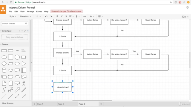191x107 pixels.
Task: Select the Text shape
Action: [x=17, y=51]
